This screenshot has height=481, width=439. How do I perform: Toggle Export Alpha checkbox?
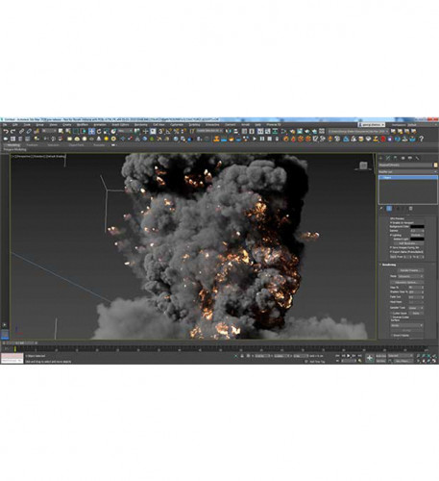pyautogui.click(x=391, y=252)
